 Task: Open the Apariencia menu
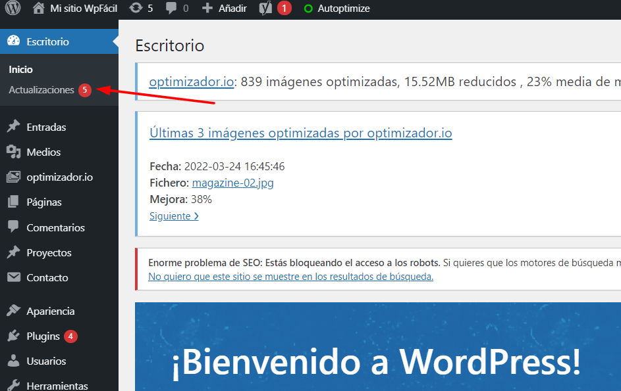tap(50, 311)
